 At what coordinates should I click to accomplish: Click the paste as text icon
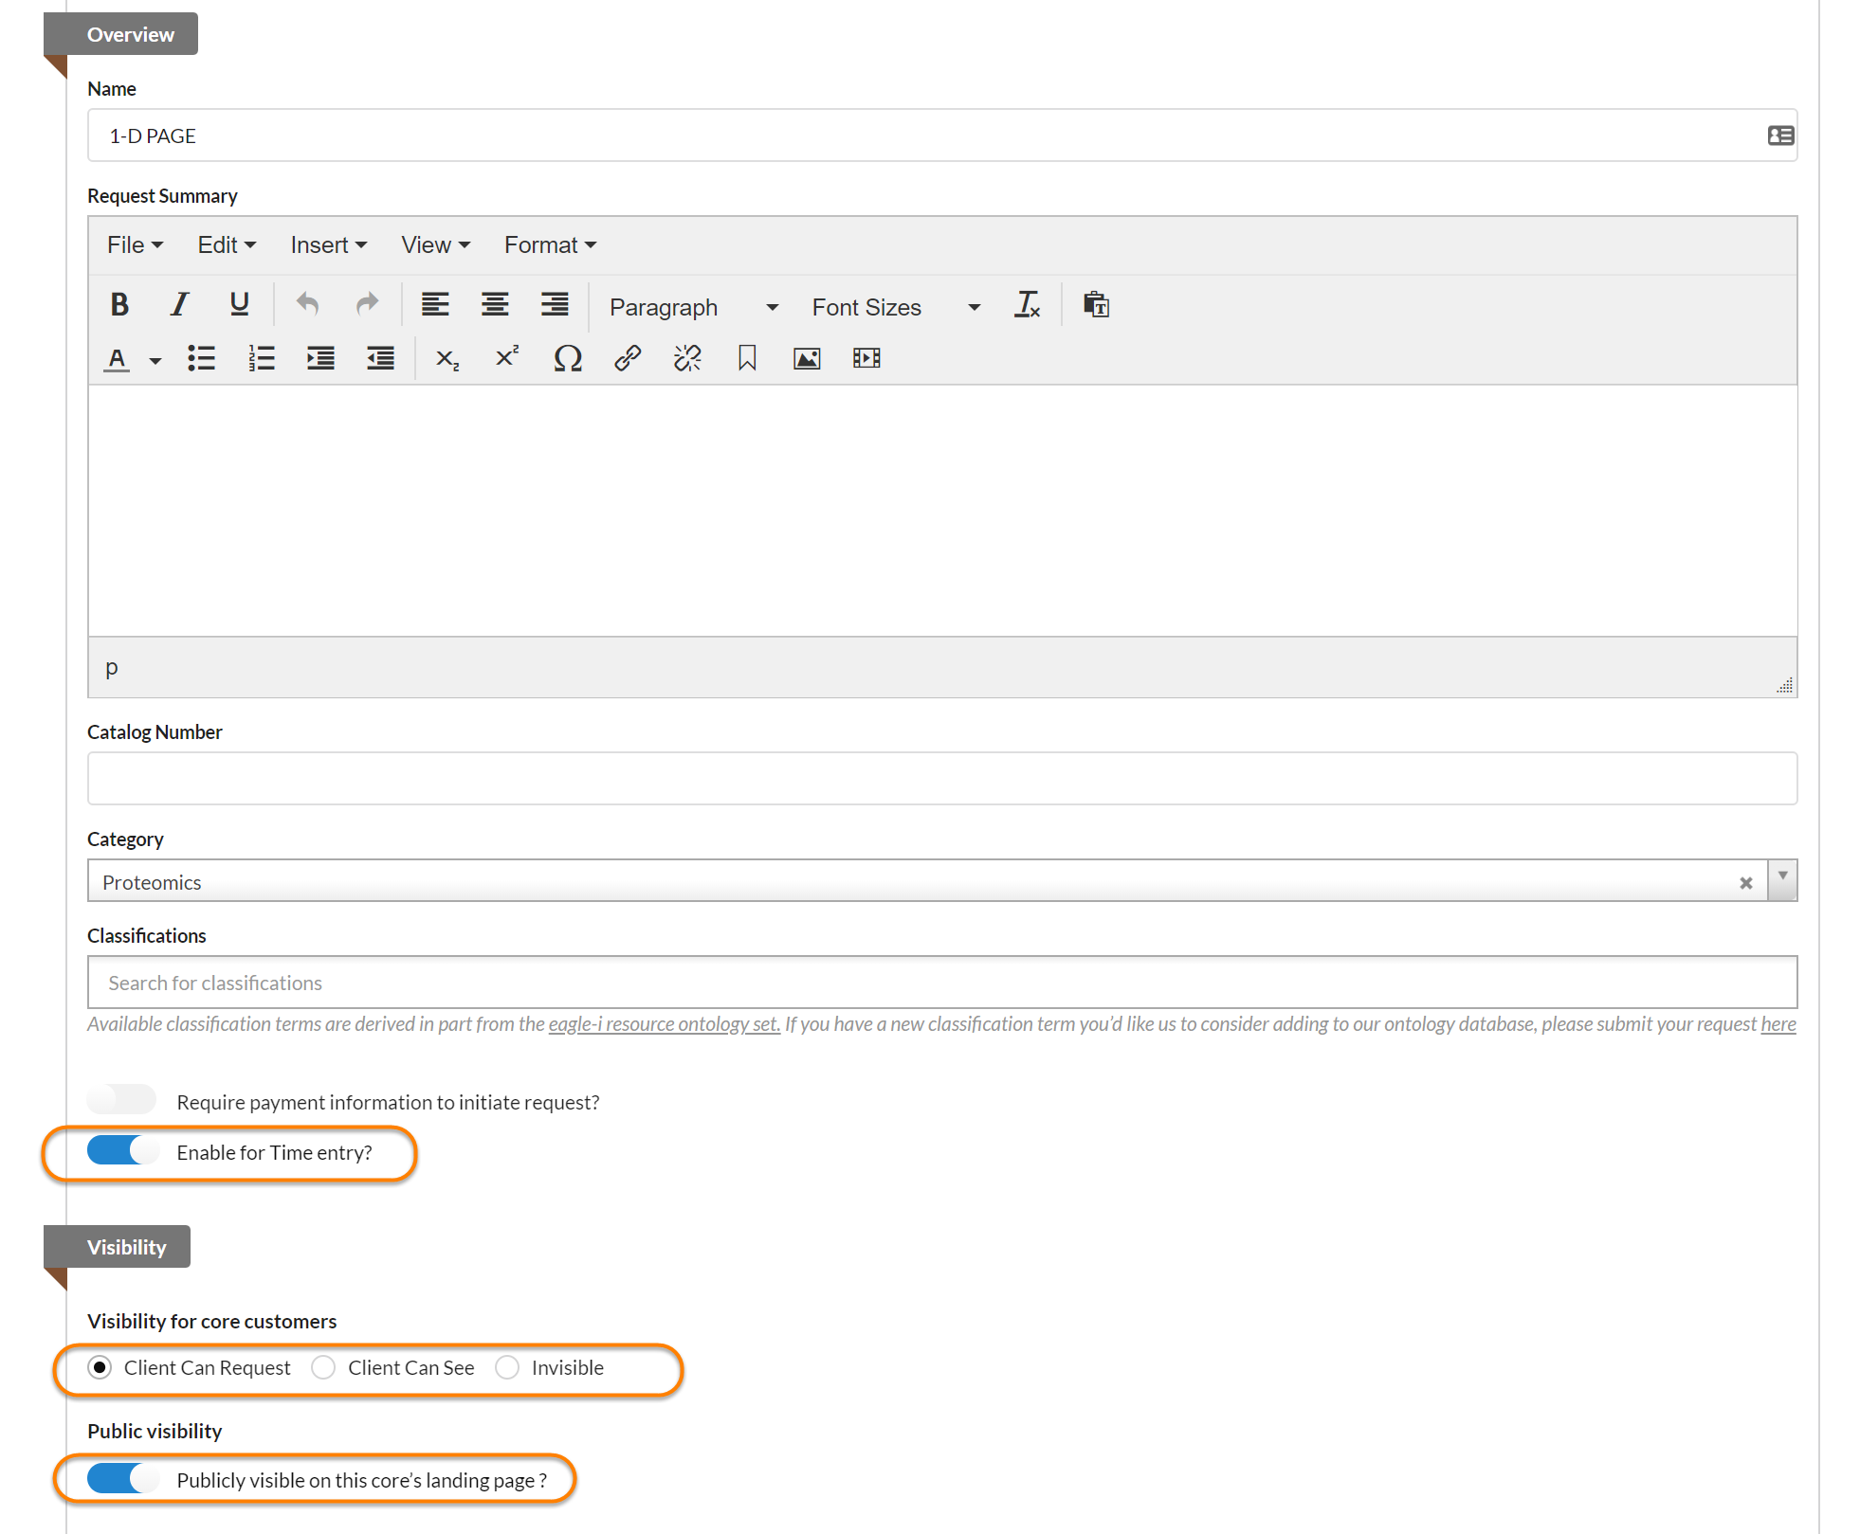[x=1096, y=305]
